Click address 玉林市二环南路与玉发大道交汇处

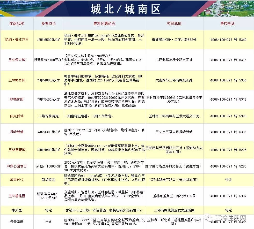[174, 116]
